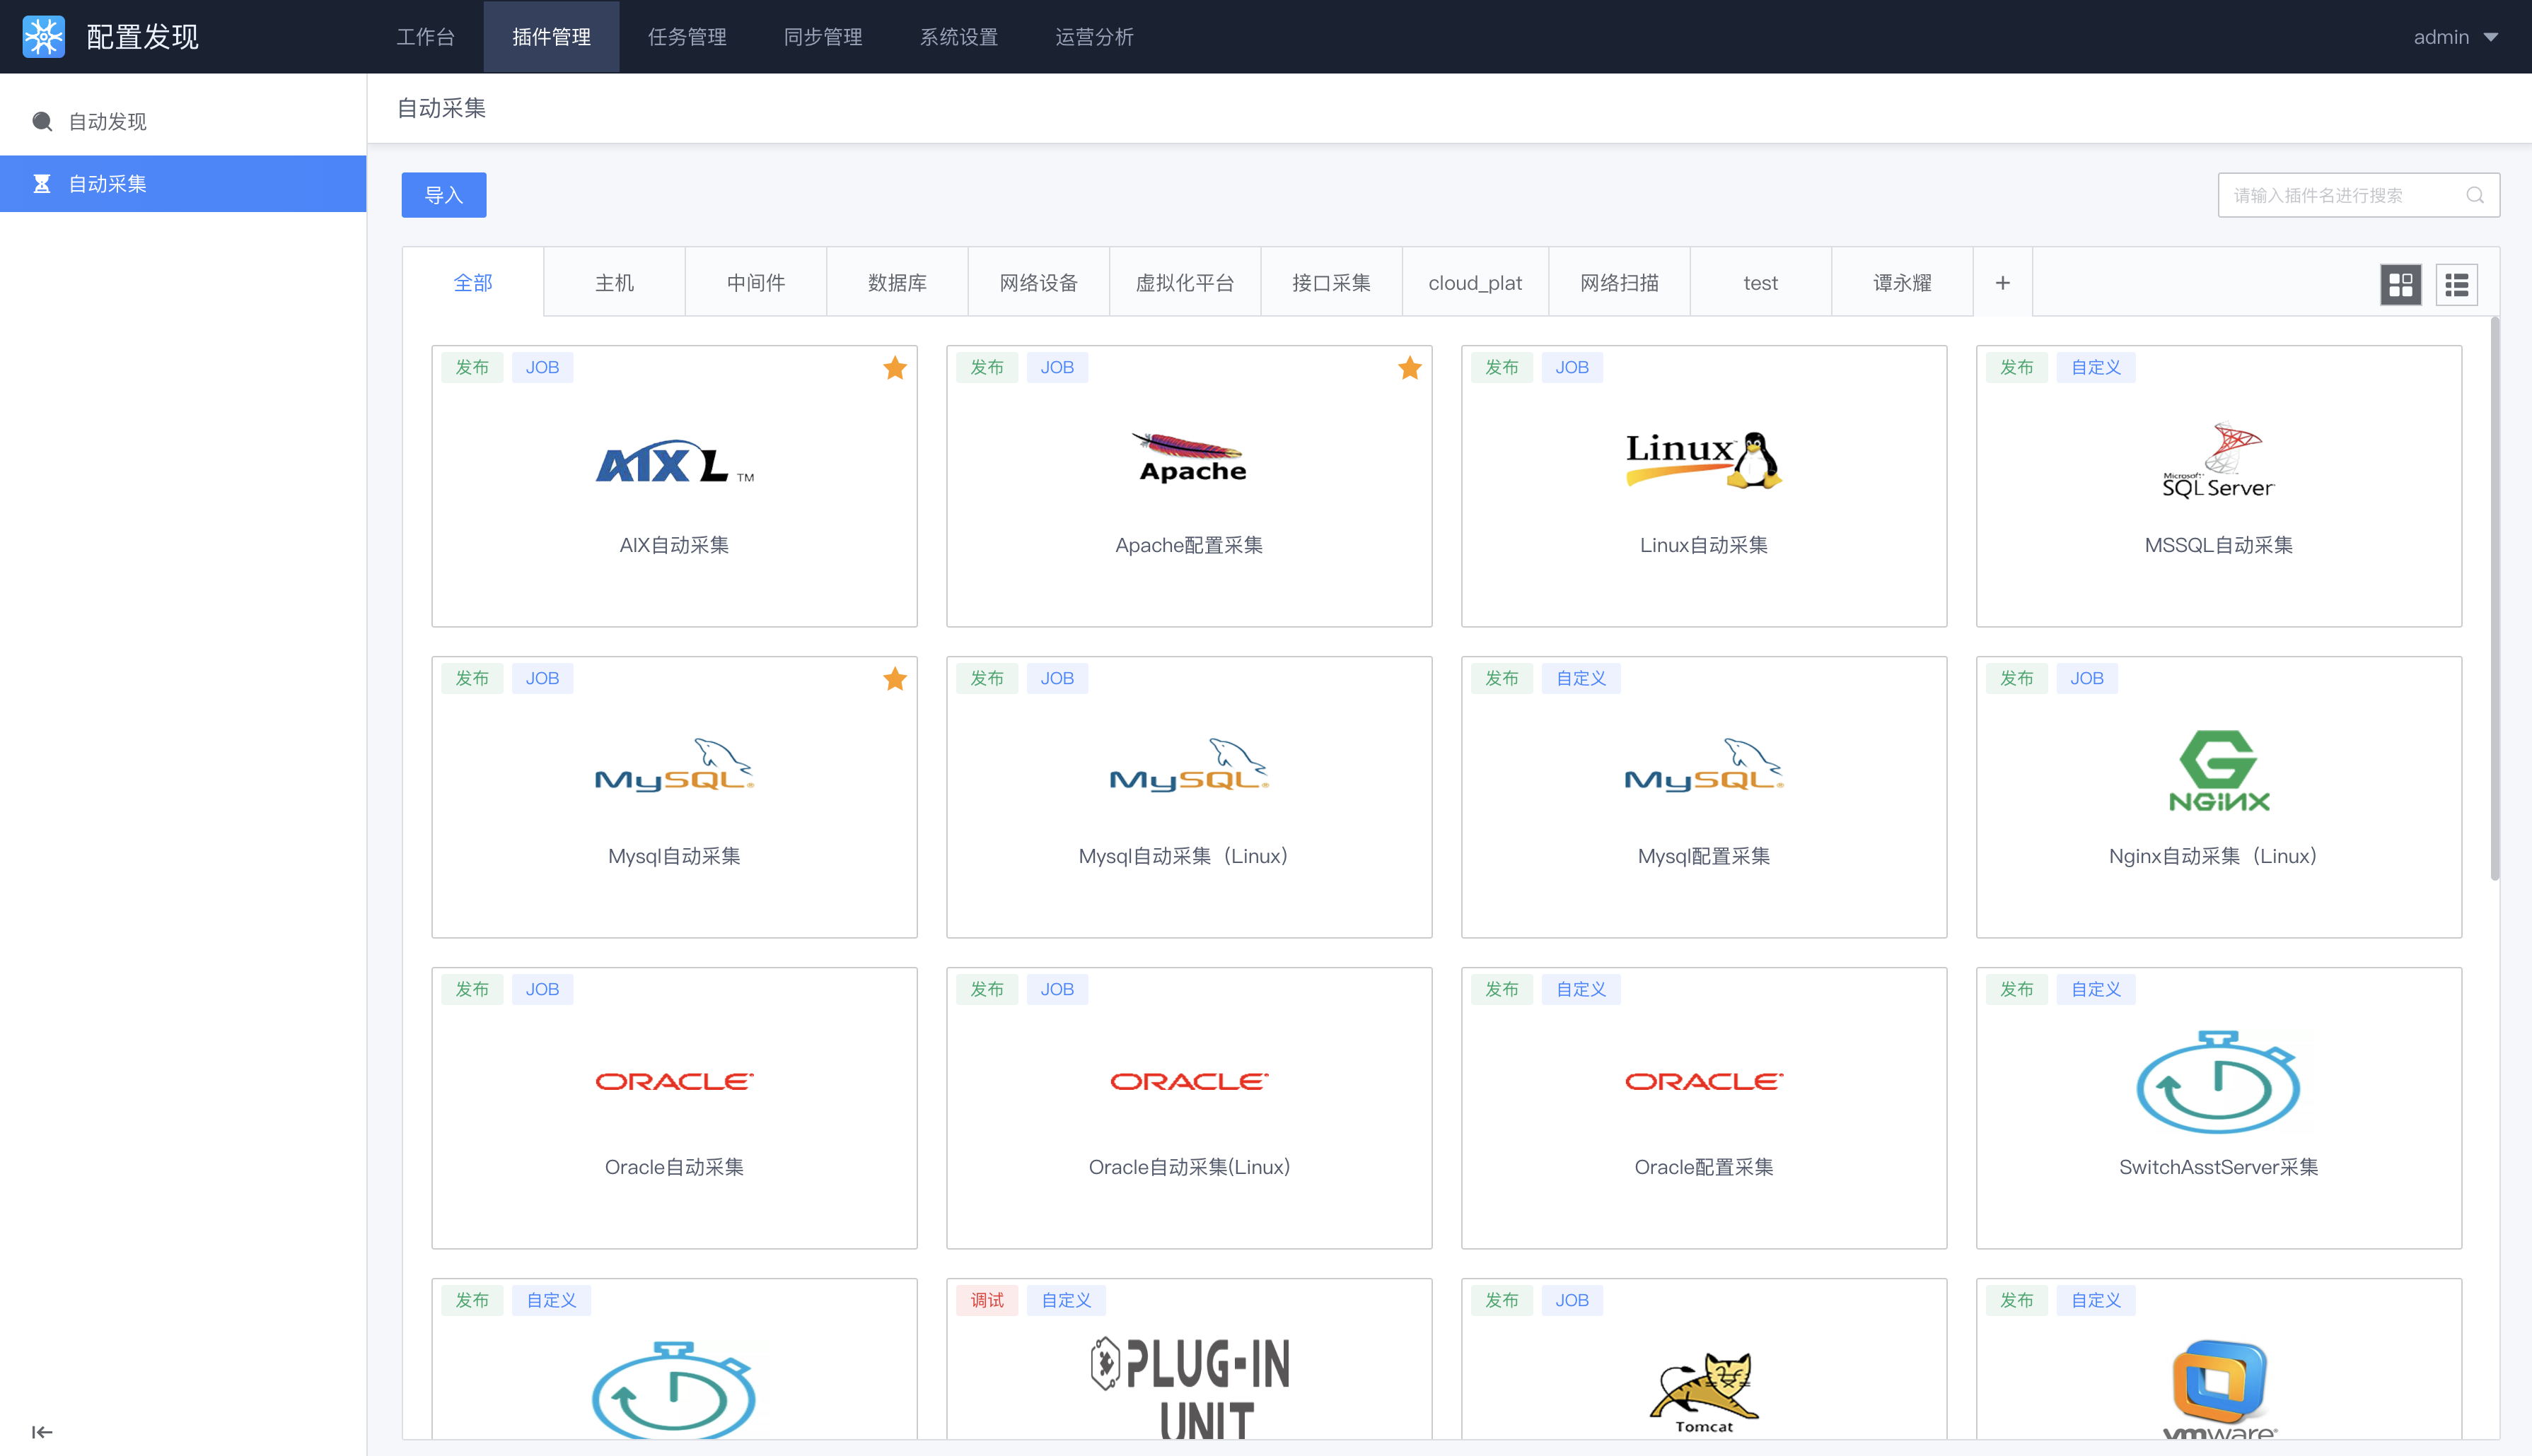Viewport: 2532px width, 1456px height.
Task: Unfavorite the AIX auto-collection (AIX自动采集) plugin star
Action: [x=895, y=368]
